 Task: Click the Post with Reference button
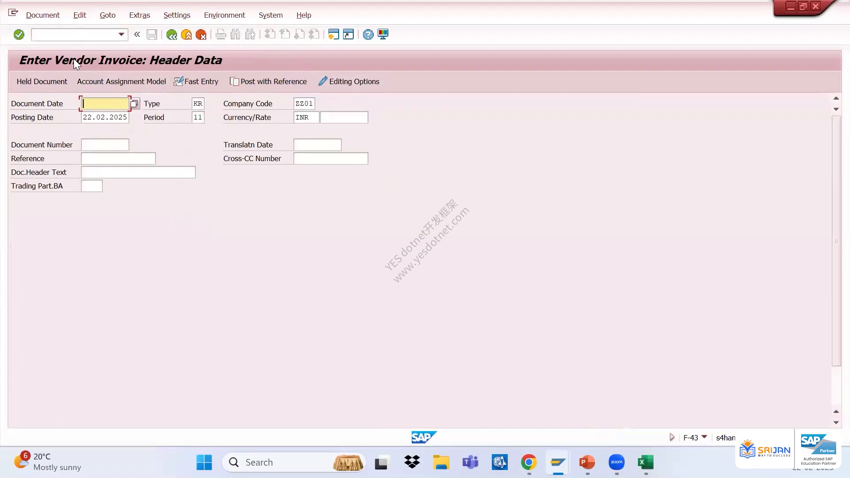tap(268, 81)
